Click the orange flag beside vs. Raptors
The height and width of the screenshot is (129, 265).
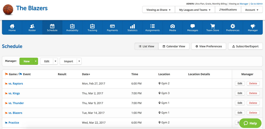pyautogui.click(x=6, y=84)
